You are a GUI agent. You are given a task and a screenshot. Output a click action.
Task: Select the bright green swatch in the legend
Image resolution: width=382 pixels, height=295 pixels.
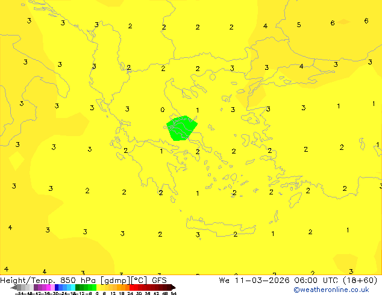tap(90, 287)
